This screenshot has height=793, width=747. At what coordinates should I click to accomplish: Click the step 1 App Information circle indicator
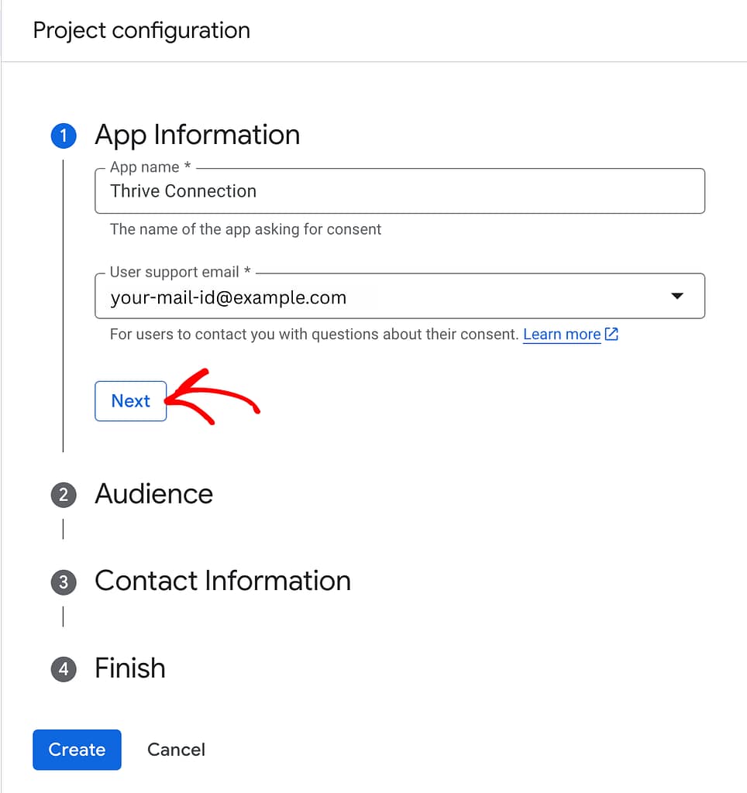click(x=63, y=135)
